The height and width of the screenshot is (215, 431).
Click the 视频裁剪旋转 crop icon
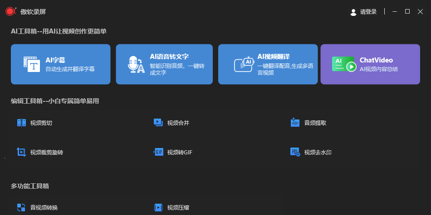21,152
